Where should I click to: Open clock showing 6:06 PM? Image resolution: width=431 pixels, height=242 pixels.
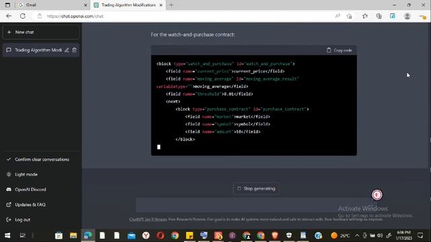(403, 235)
